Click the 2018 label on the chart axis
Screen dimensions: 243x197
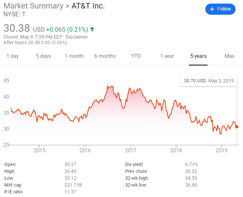click(176, 151)
